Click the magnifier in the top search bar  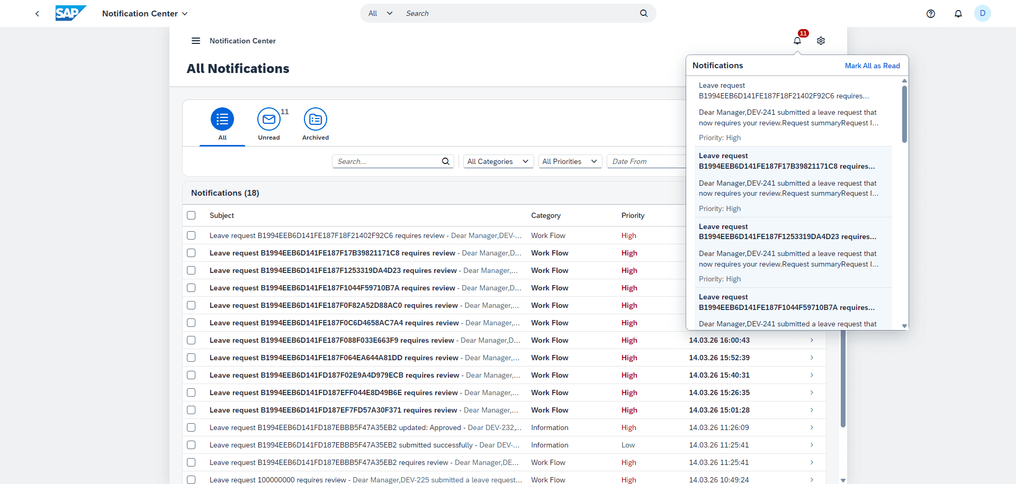[644, 13]
